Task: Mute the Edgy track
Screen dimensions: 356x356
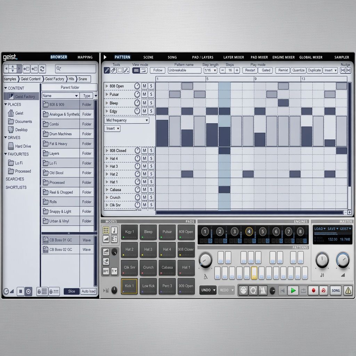Action: (144, 111)
